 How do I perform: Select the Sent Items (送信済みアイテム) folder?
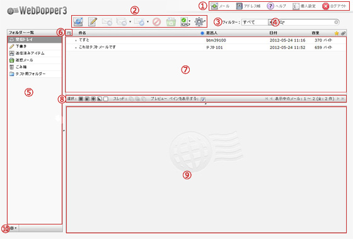[35, 53]
